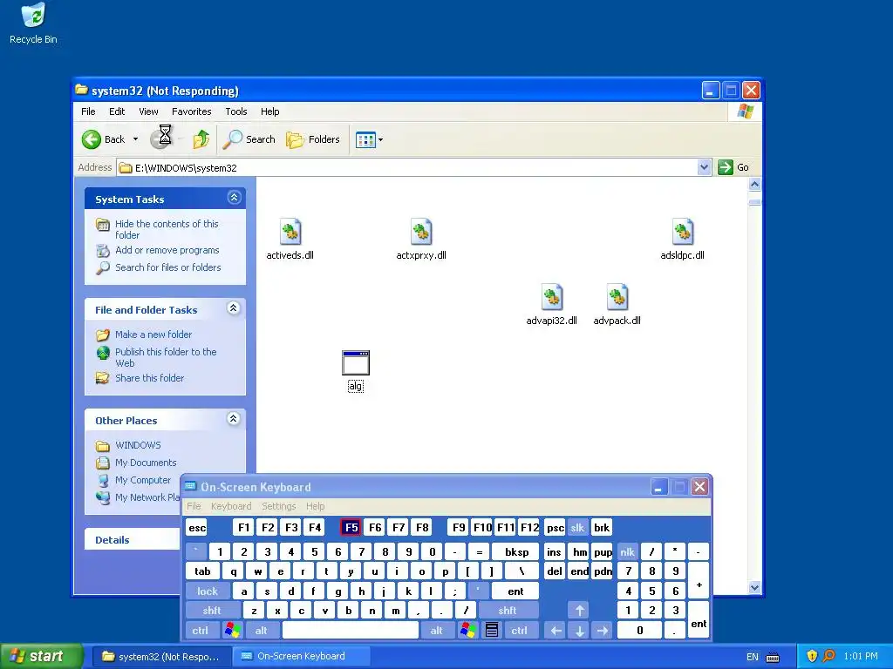Toggle the left shft key
Viewport: 893px width, 669px height.
[x=212, y=611]
